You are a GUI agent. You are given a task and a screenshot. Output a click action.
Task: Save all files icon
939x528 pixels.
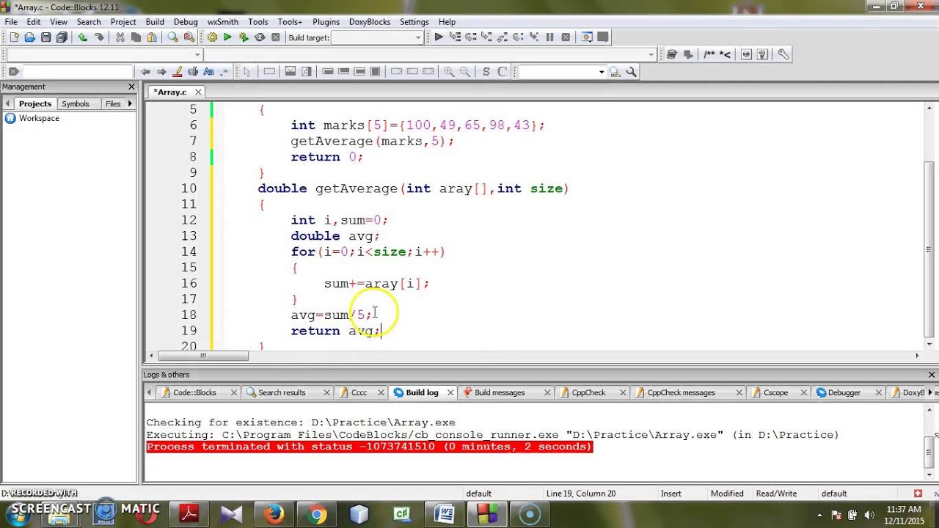pos(62,37)
